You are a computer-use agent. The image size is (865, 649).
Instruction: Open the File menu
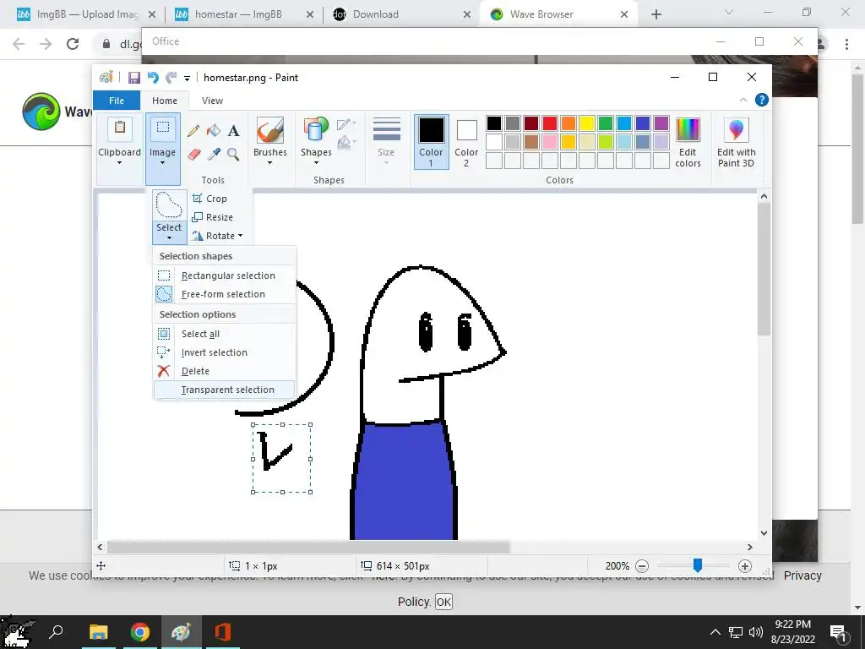(117, 101)
